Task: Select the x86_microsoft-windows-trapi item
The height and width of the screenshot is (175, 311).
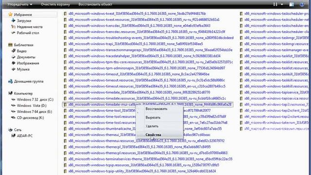Action: (136, 44)
